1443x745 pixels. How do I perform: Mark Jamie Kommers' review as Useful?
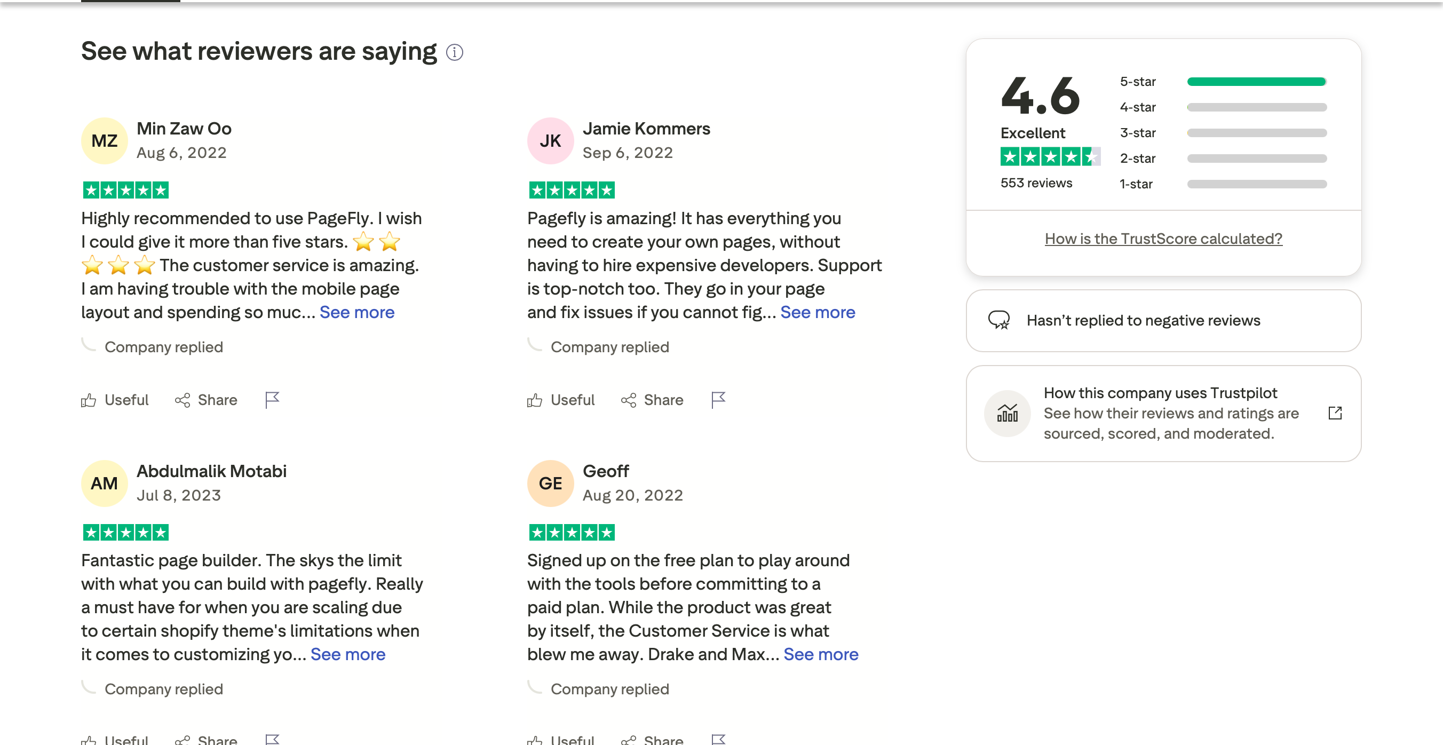coord(561,400)
